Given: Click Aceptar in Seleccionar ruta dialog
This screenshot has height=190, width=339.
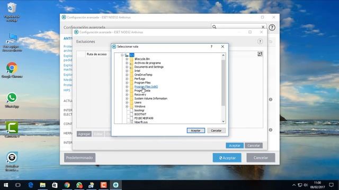Looking at the screenshot, I should click(195, 130).
